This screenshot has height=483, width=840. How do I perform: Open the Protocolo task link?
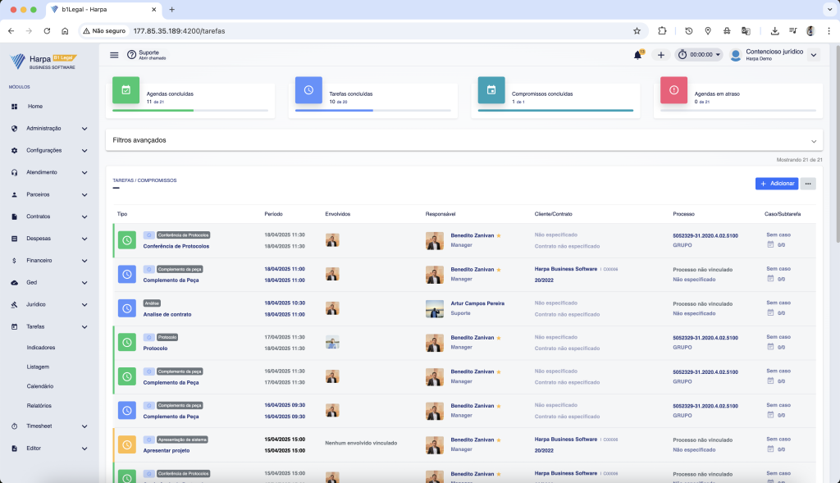tap(155, 348)
